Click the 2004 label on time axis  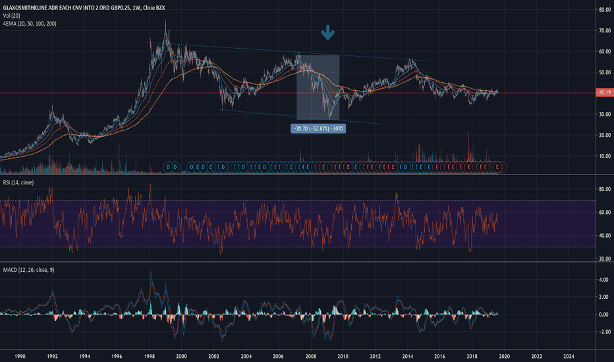point(246,356)
